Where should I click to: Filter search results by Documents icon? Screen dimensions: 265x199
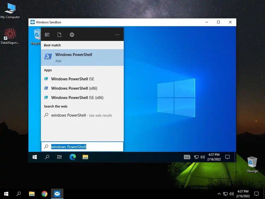click(59, 35)
